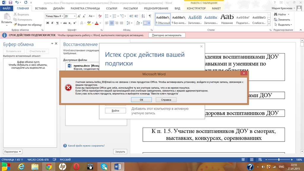
Task: Increase paragraph indent
Action: pos(136,16)
